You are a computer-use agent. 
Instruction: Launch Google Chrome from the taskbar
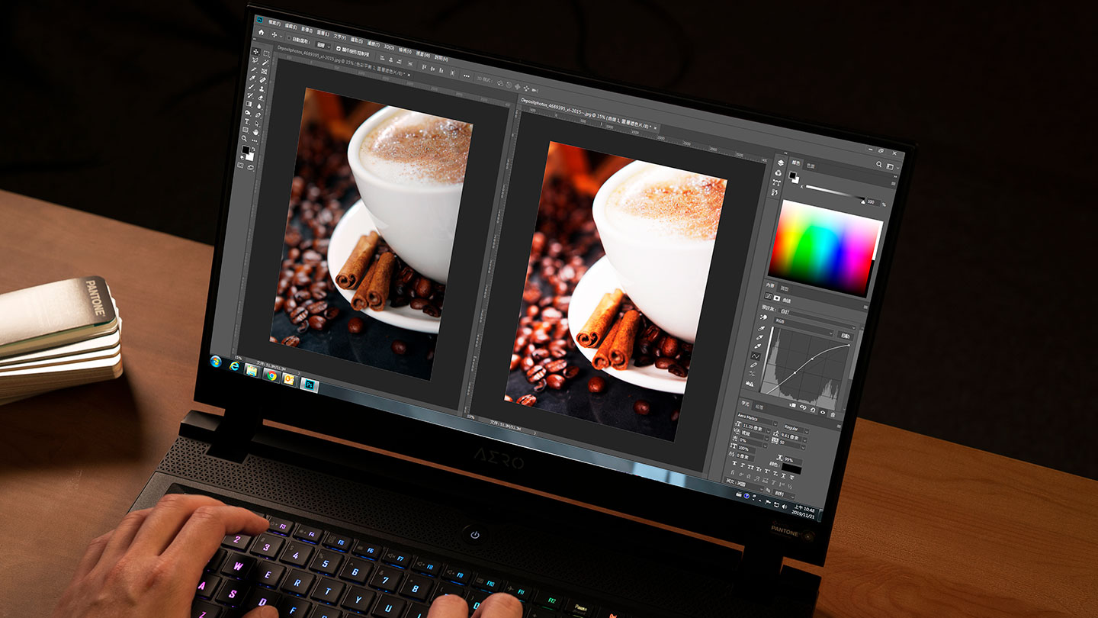[272, 377]
